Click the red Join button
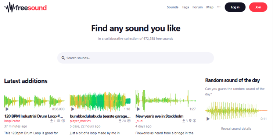This screenshot has height=136, width=273. pyautogui.click(x=258, y=7)
